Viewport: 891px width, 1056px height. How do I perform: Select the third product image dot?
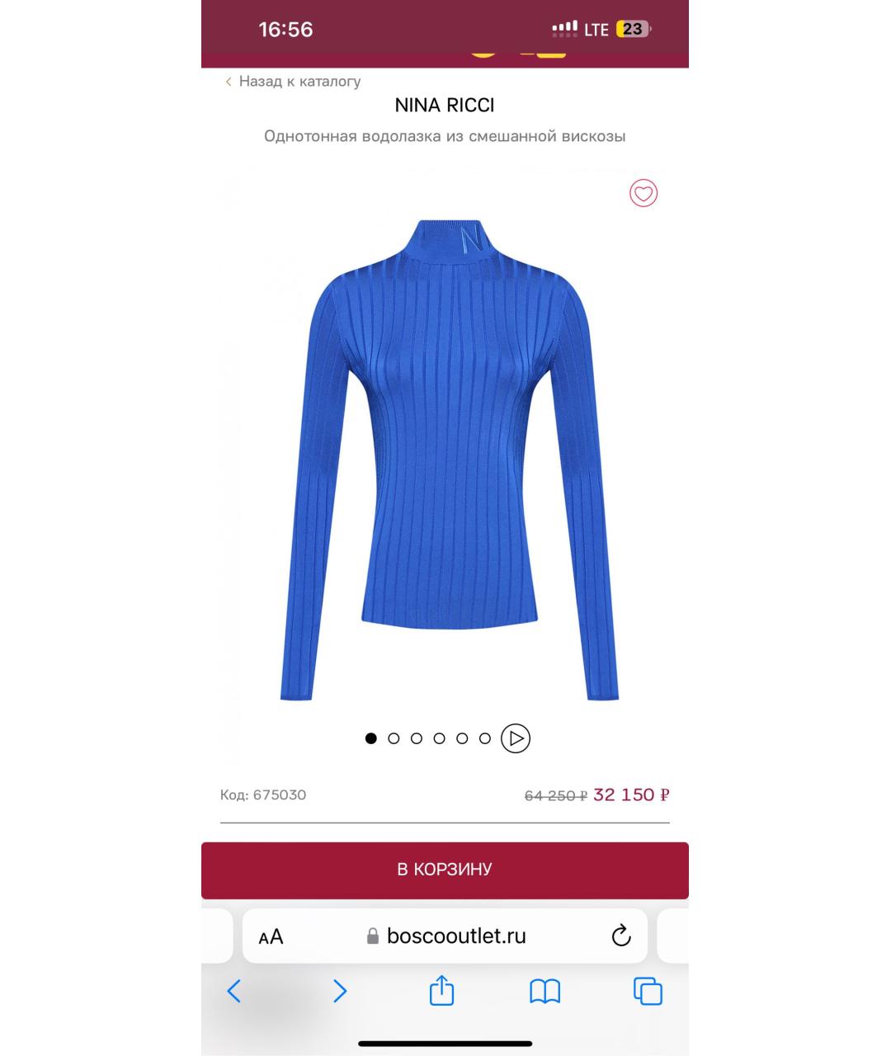pyautogui.click(x=417, y=738)
